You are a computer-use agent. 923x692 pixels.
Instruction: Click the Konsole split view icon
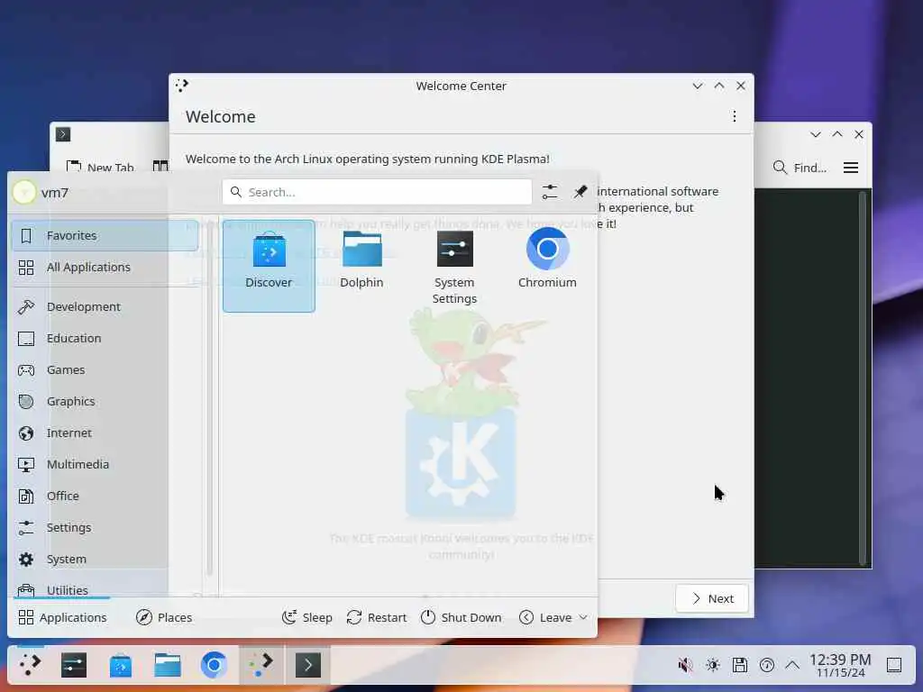[160, 167]
